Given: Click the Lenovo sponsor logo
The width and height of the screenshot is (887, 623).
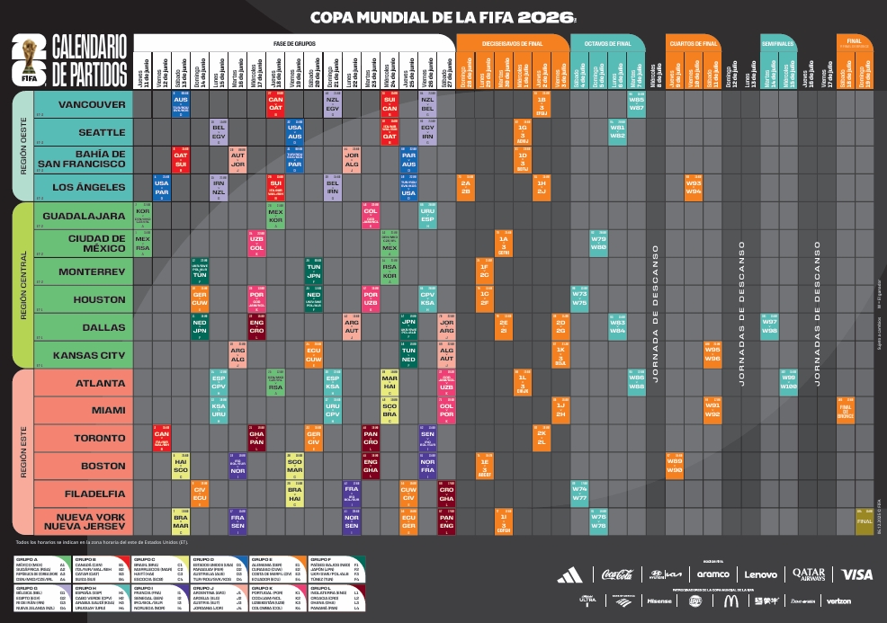Looking at the screenshot, I should click(x=760, y=574).
